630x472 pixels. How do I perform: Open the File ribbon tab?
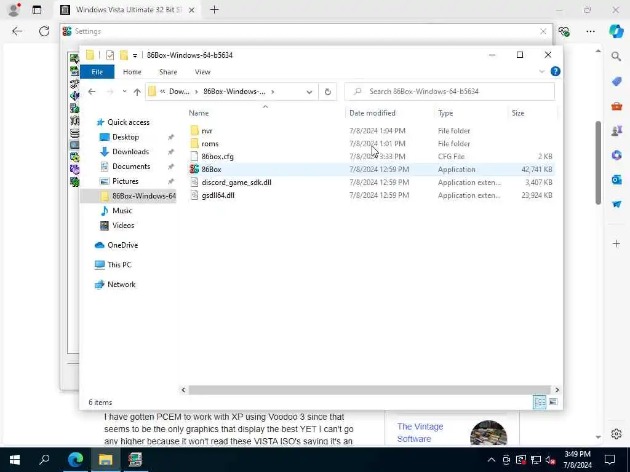tap(97, 72)
